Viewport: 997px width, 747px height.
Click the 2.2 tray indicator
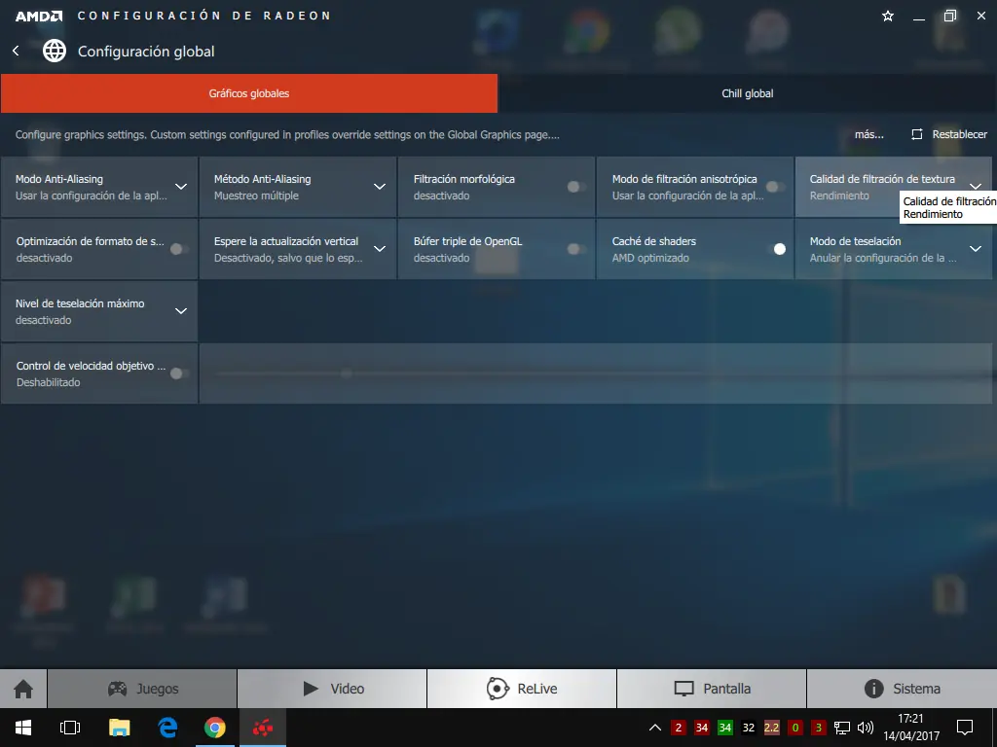(771, 728)
